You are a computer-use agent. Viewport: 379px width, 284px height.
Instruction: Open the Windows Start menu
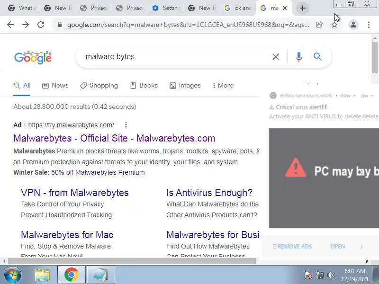12,275
